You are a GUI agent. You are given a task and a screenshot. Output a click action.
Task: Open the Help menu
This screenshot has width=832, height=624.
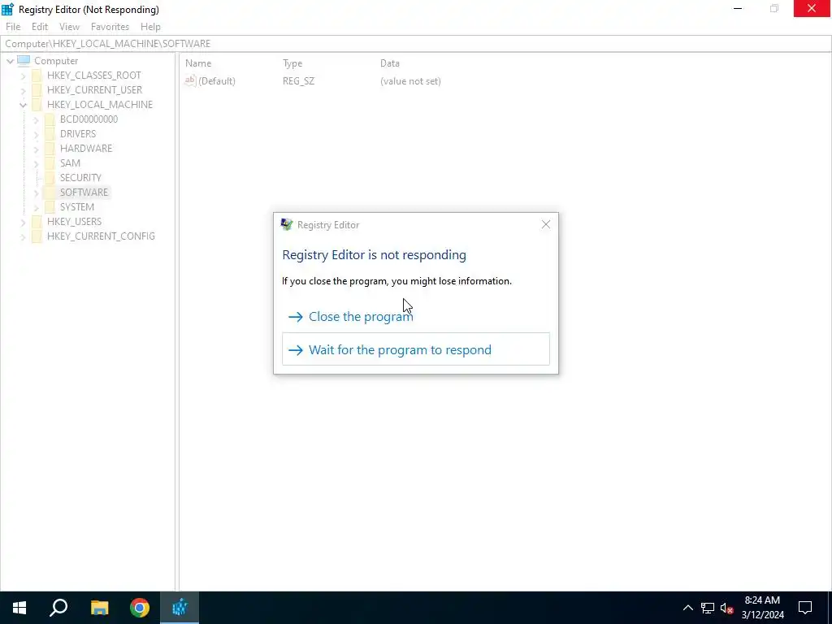[150, 27]
